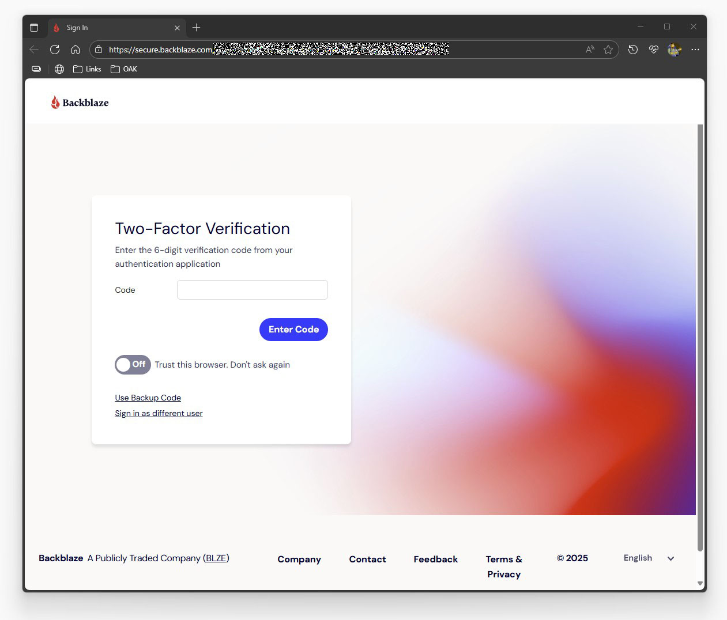Toggle Trust this browser switch on

pyautogui.click(x=133, y=365)
